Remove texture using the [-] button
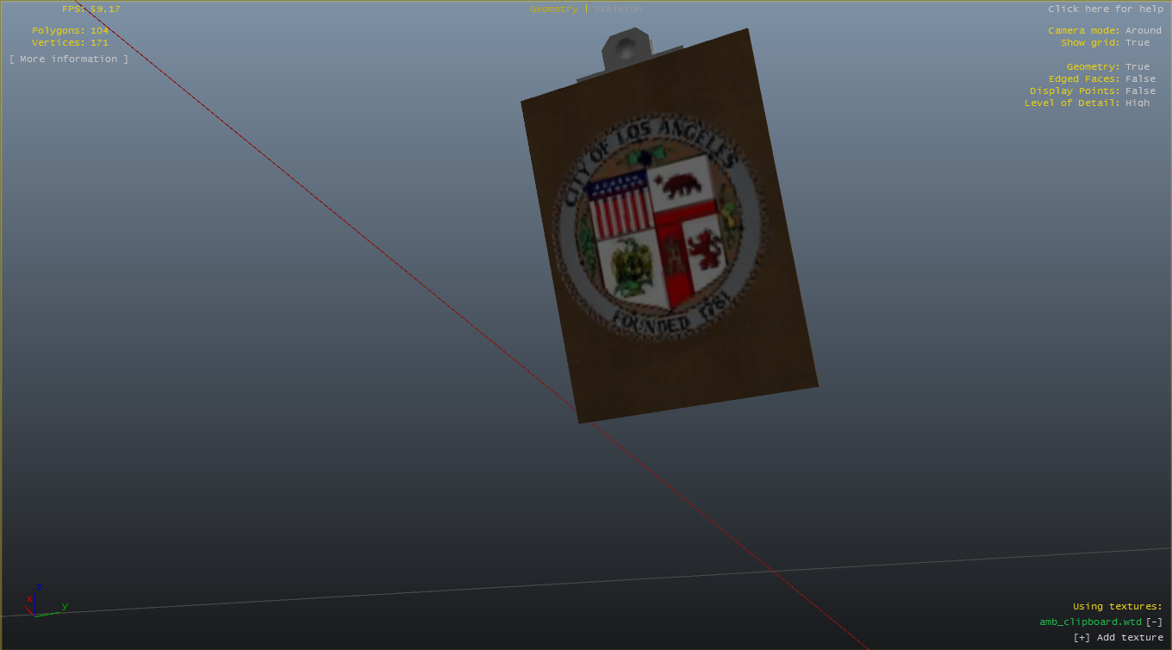Screen dimensions: 1172x650 [1154, 622]
